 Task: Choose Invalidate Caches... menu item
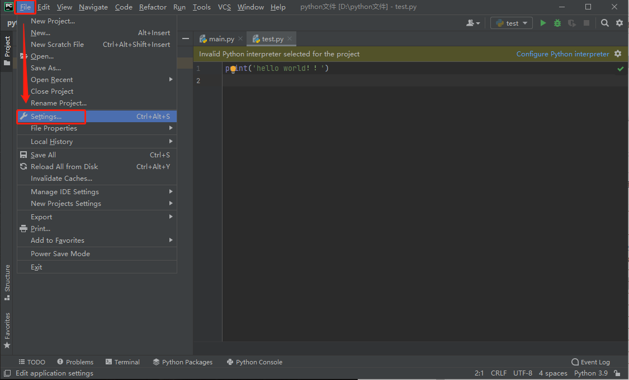pos(97,178)
